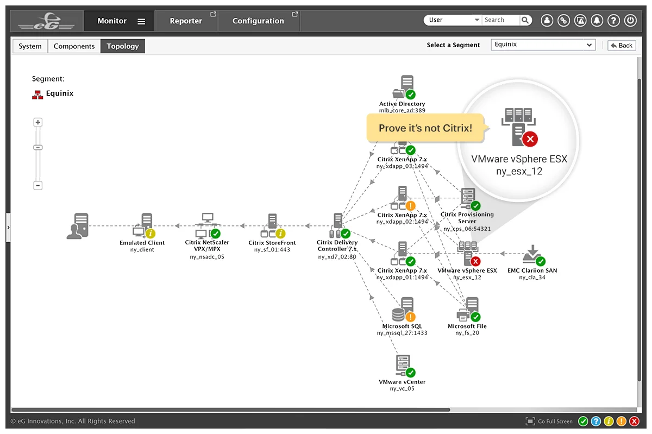The image size is (652, 434).
Task: Click the red critical status indicator in footer
Action: click(x=634, y=421)
